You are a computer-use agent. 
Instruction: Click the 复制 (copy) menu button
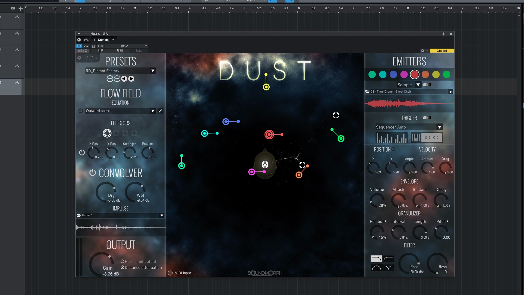pos(120,51)
